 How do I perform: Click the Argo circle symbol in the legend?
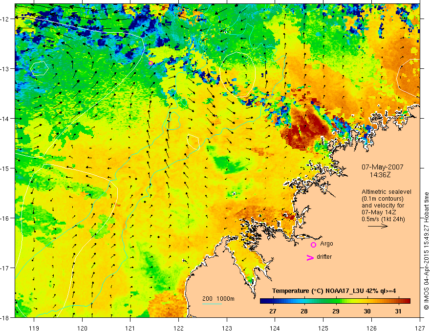[313, 245]
